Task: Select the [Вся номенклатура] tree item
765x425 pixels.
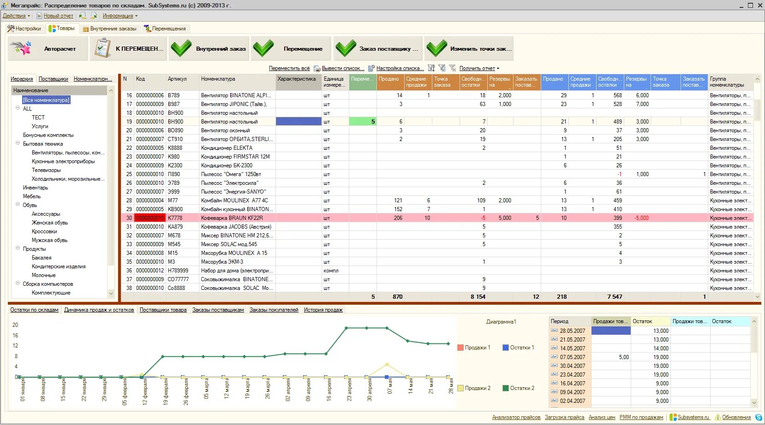Action: click(46, 100)
